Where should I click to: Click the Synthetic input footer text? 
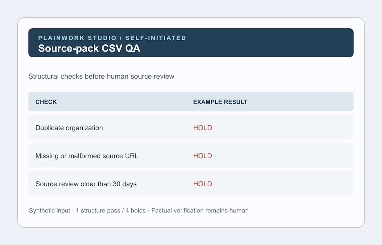(x=49, y=210)
